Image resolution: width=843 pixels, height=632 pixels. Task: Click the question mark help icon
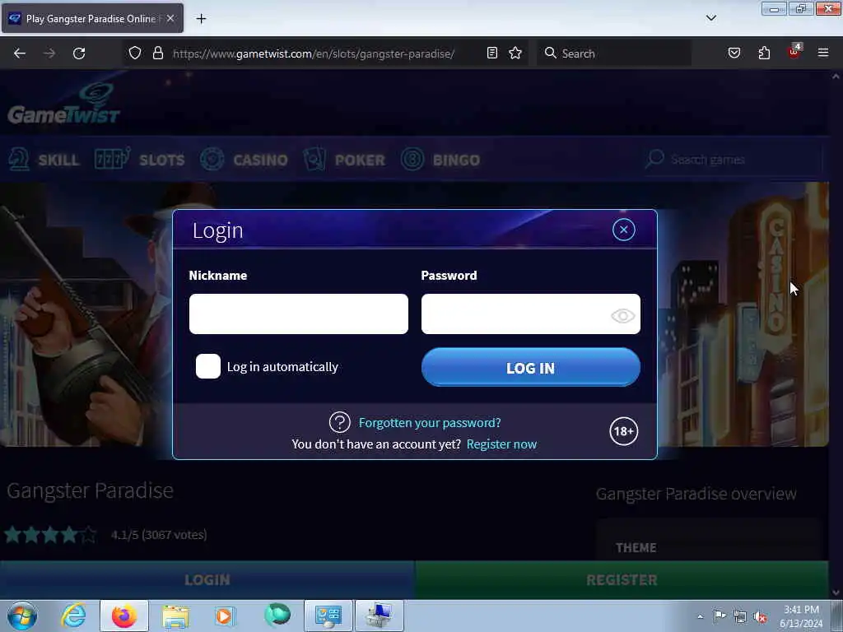[x=340, y=422]
